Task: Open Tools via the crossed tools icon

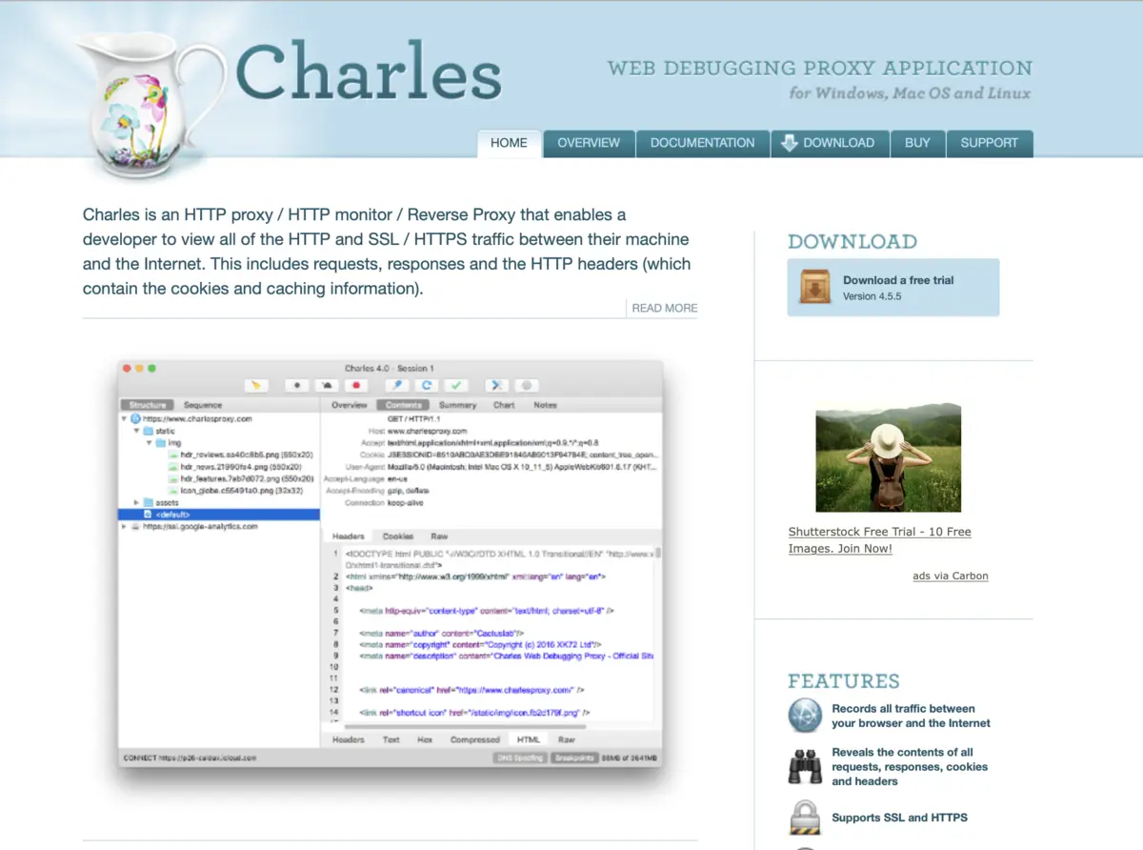Action: (x=496, y=386)
